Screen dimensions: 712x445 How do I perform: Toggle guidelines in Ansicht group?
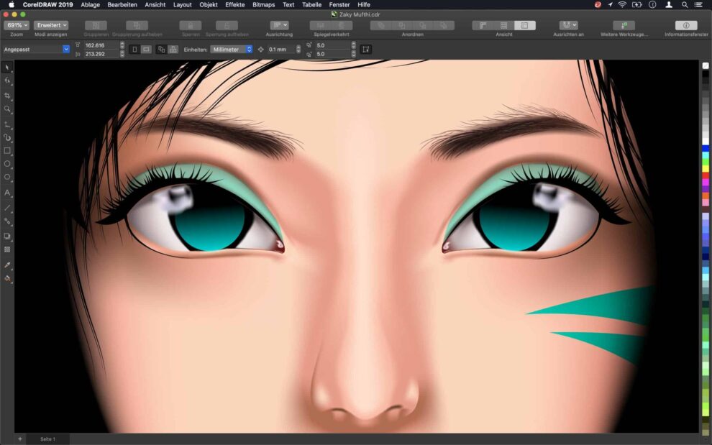[524, 25]
